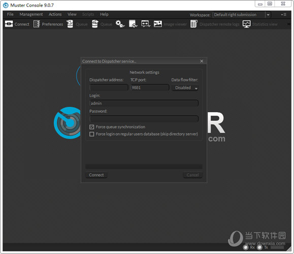Click the toolbar overflow chevron

click(289, 24)
